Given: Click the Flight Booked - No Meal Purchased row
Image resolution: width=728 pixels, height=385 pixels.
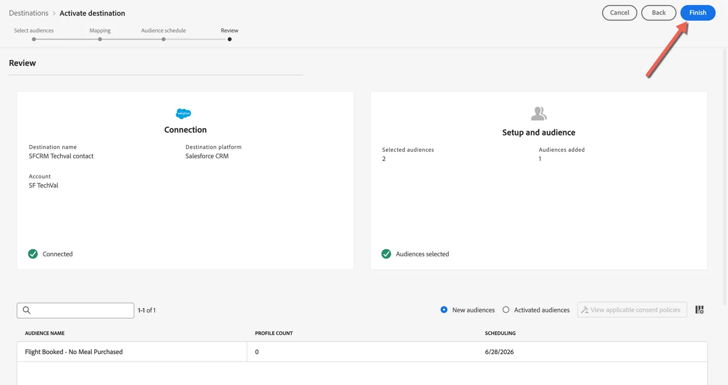Looking at the screenshot, I should pos(362,352).
